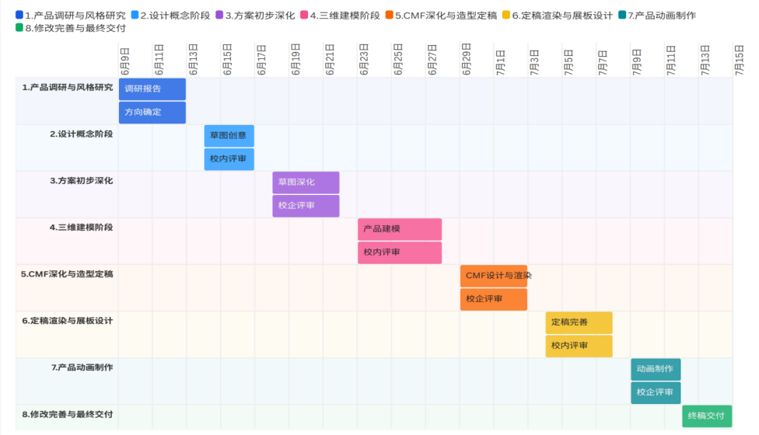Click row label 6.定稿渲染与展板设计 in the chart

(x=68, y=321)
